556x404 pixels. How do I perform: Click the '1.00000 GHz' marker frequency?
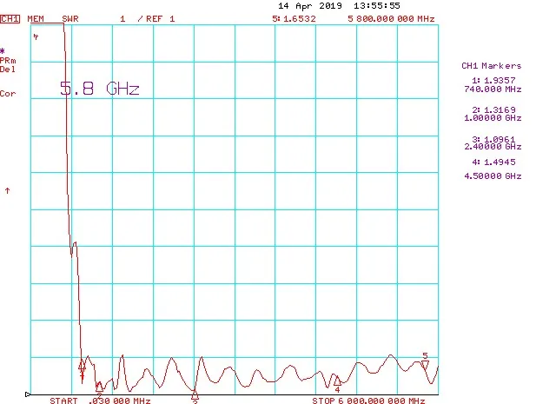[x=493, y=118]
